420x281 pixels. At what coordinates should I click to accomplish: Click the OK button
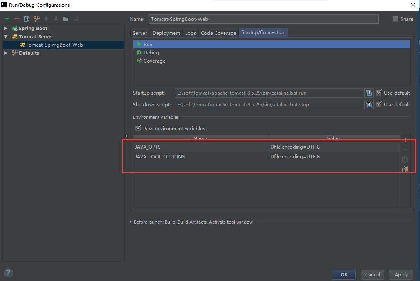tap(344, 275)
